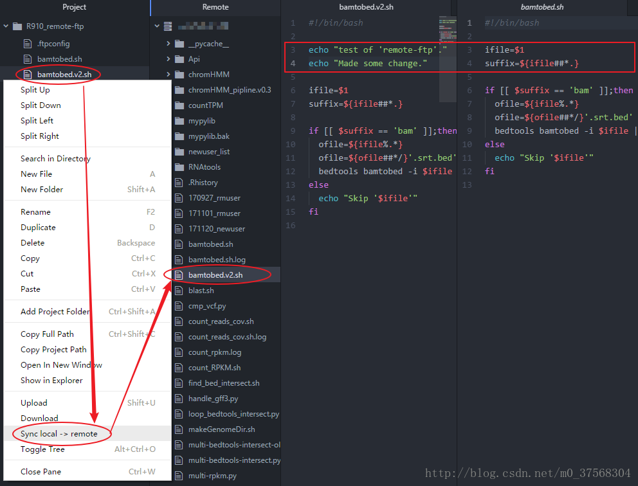Click the handle_gff3.py file icon

pos(179,399)
